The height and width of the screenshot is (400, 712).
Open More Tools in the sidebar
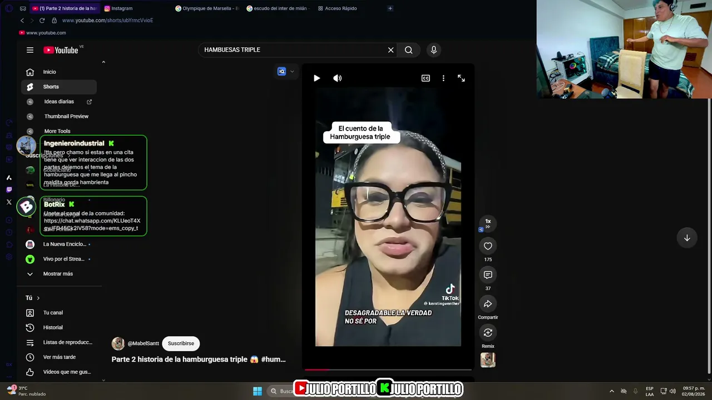(x=59, y=131)
